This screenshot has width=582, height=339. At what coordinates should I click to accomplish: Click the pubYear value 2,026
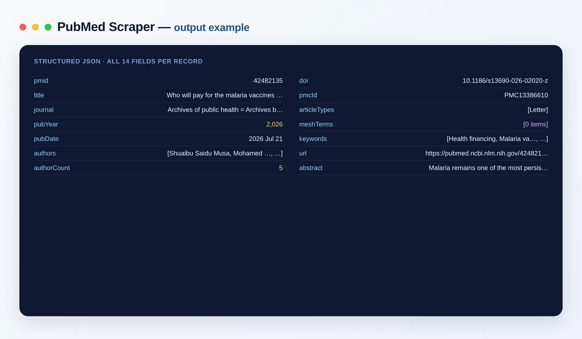(x=274, y=124)
